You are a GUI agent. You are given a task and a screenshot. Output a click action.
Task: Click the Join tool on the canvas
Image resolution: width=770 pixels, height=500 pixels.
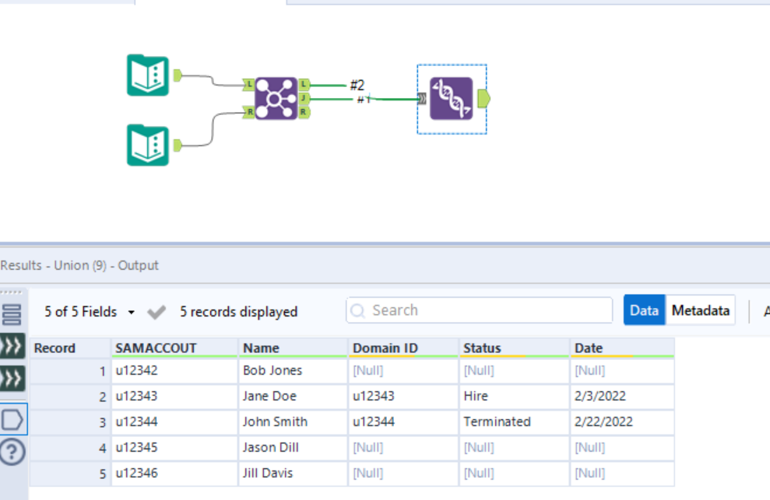pyautogui.click(x=274, y=97)
